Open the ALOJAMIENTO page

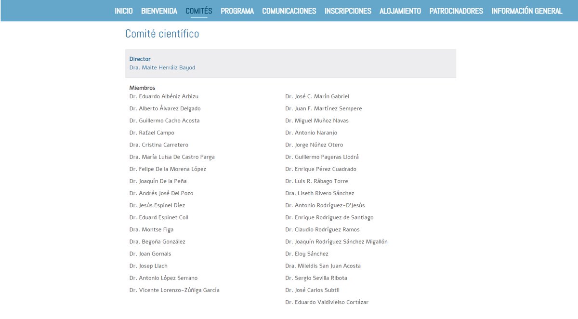[x=400, y=11]
